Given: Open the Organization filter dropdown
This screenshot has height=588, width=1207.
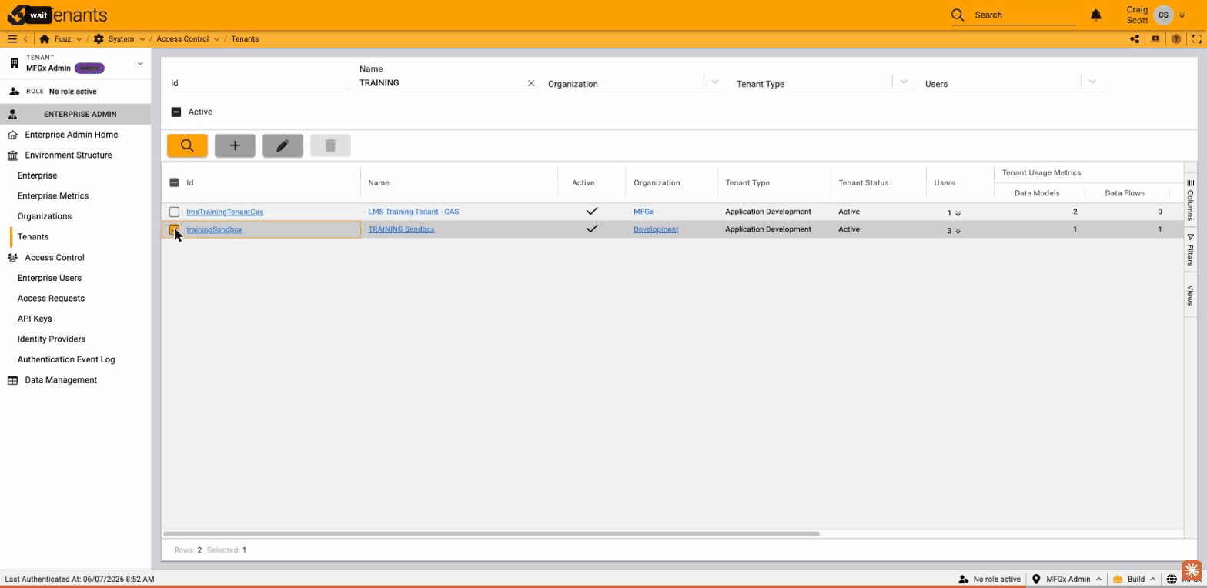Looking at the screenshot, I should [x=715, y=82].
